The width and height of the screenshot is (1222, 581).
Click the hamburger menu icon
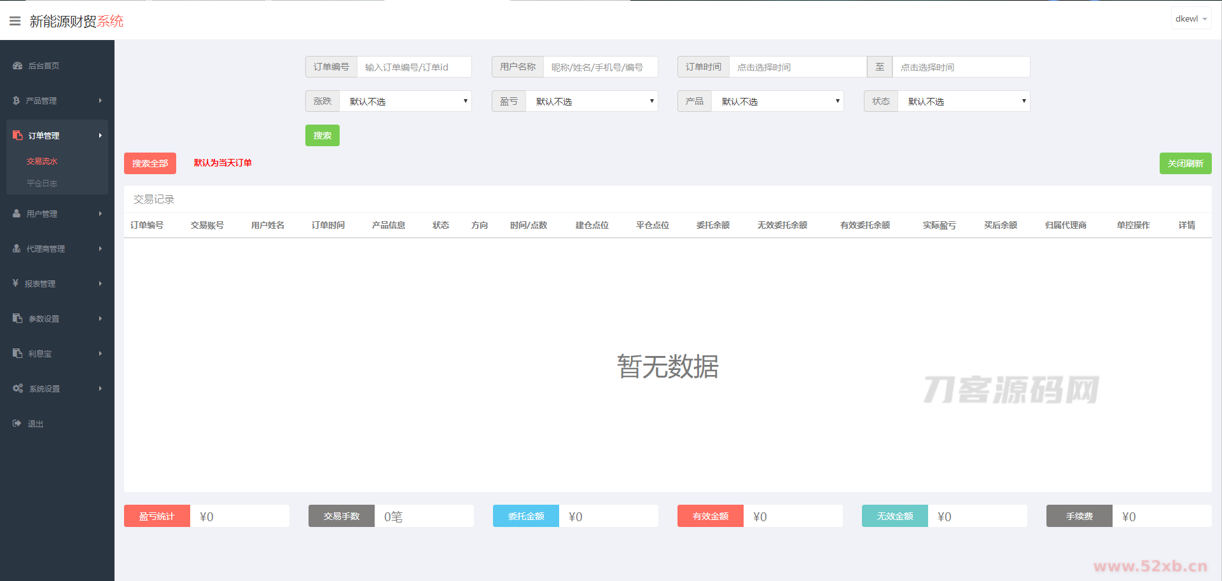(15, 21)
